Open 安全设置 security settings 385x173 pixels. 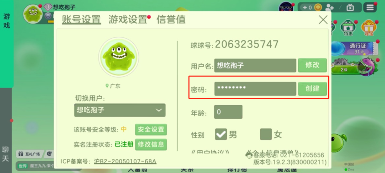pyautogui.click(x=151, y=129)
